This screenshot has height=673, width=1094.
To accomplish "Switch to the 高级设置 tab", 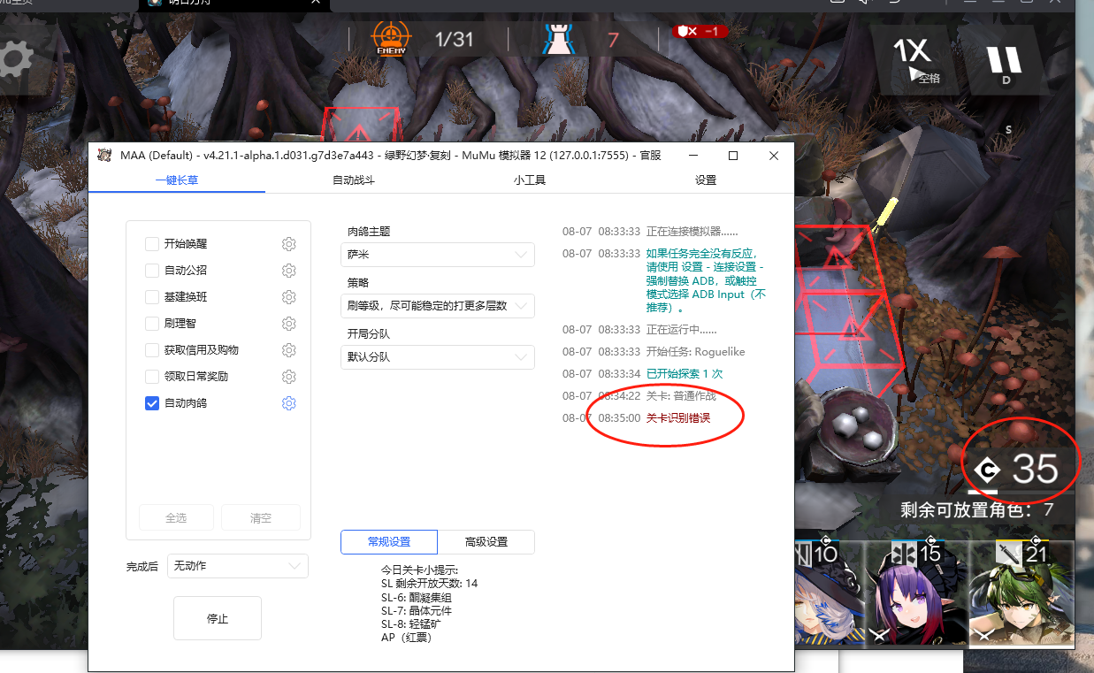I will pyautogui.click(x=486, y=541).
